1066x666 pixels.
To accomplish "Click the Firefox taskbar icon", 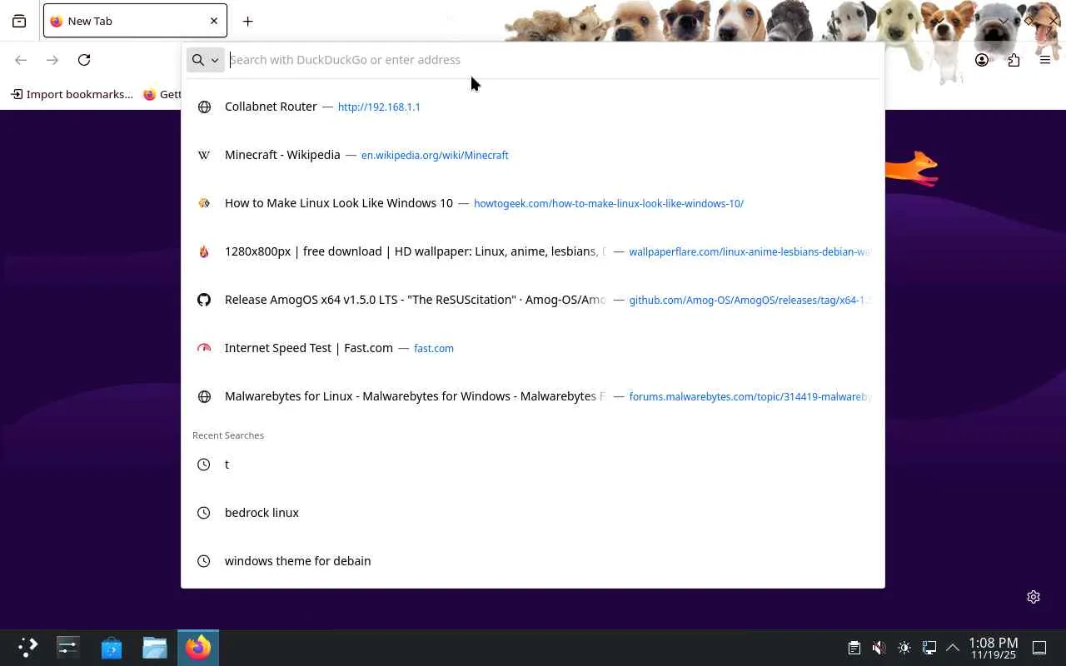I will (198, 648).
